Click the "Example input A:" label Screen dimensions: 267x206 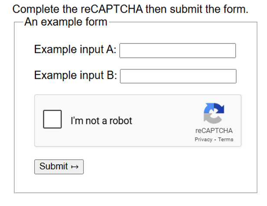coord(75,50)
